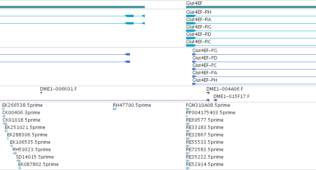The width and height of the screenshot is (316, 170).
Task: Select the RE72583.5prime EST label
Action: (205, 150)
